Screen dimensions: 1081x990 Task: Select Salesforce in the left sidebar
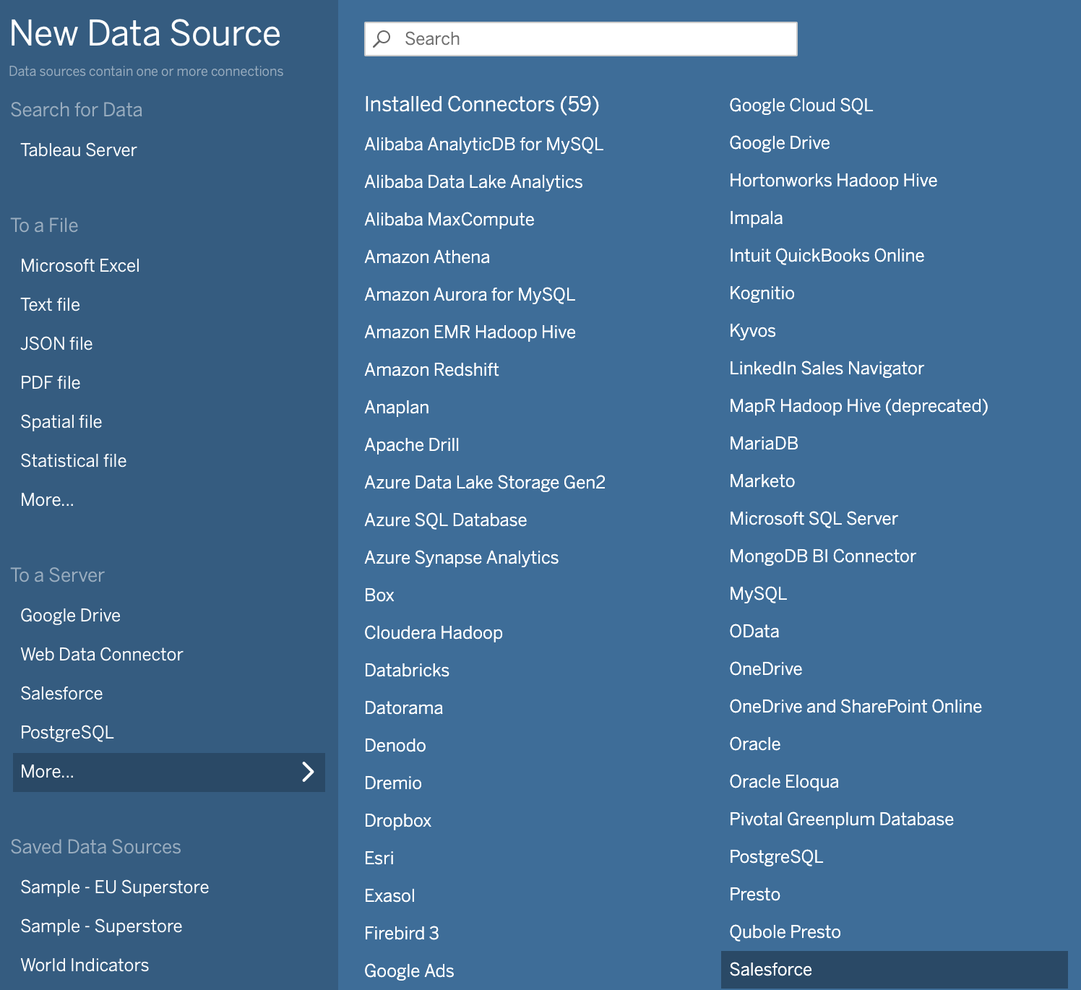tap(61, 694)
